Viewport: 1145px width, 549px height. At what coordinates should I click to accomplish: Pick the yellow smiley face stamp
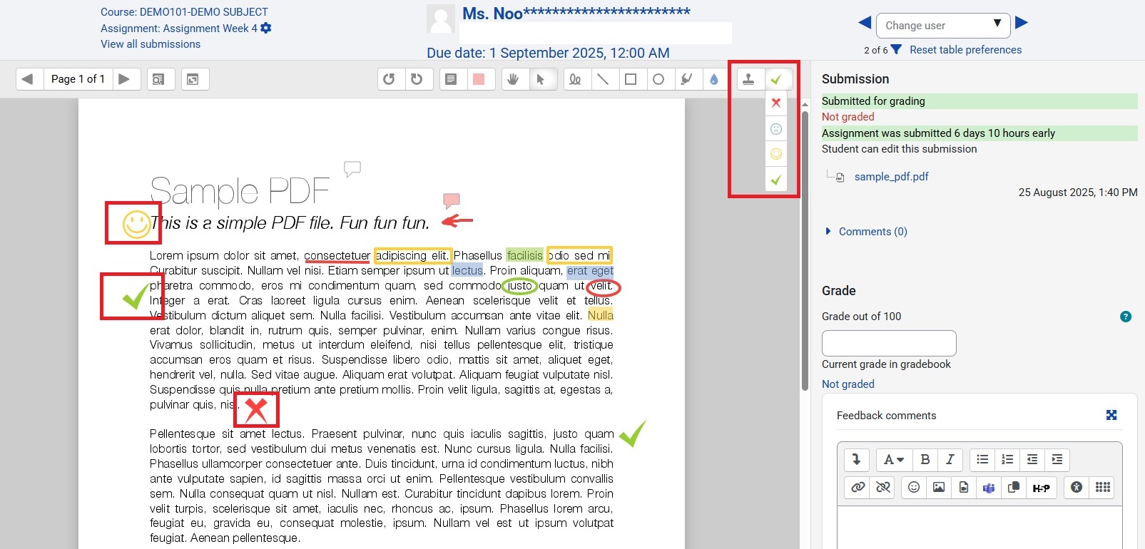(776, 154)
